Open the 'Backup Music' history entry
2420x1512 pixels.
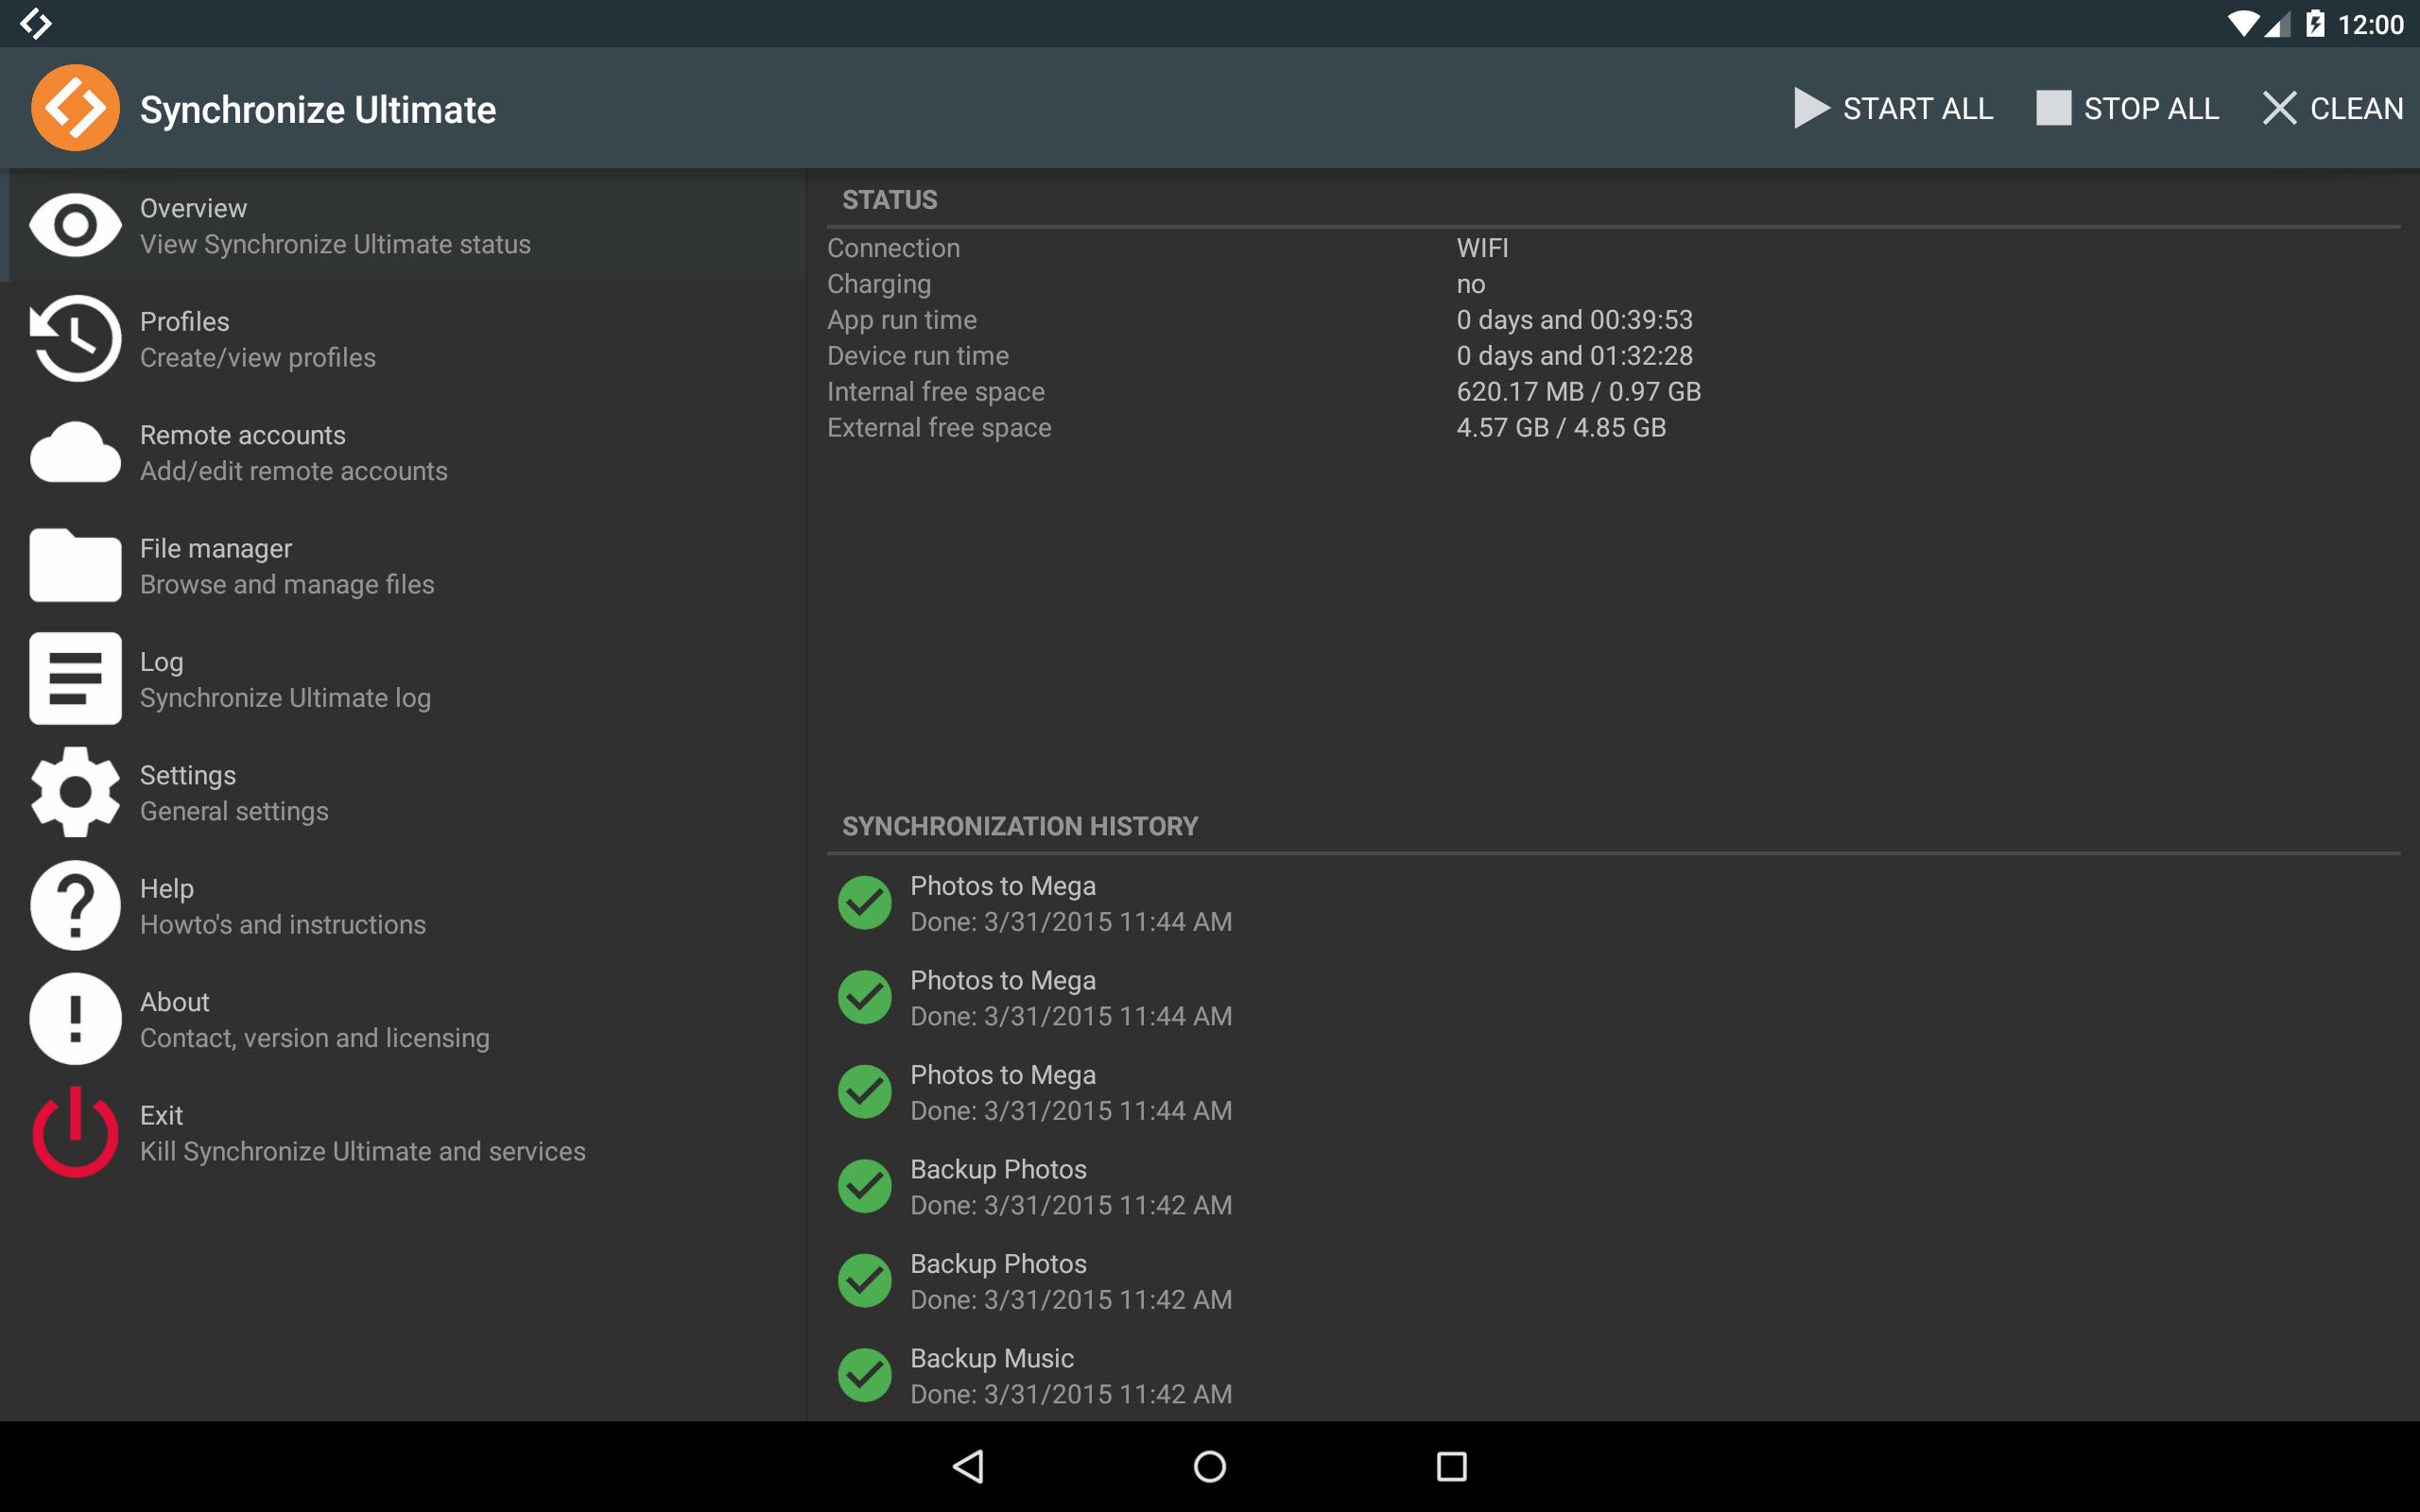tap(1614, 1376)
